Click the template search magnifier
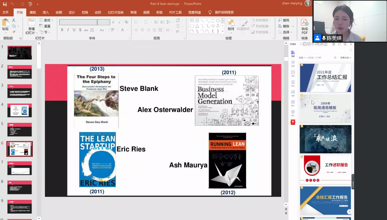387x220 pixels. click(351, 50)
